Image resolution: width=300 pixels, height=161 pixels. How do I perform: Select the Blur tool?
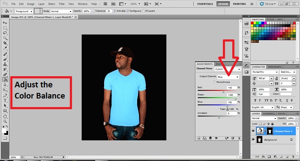tap(5, 84)
